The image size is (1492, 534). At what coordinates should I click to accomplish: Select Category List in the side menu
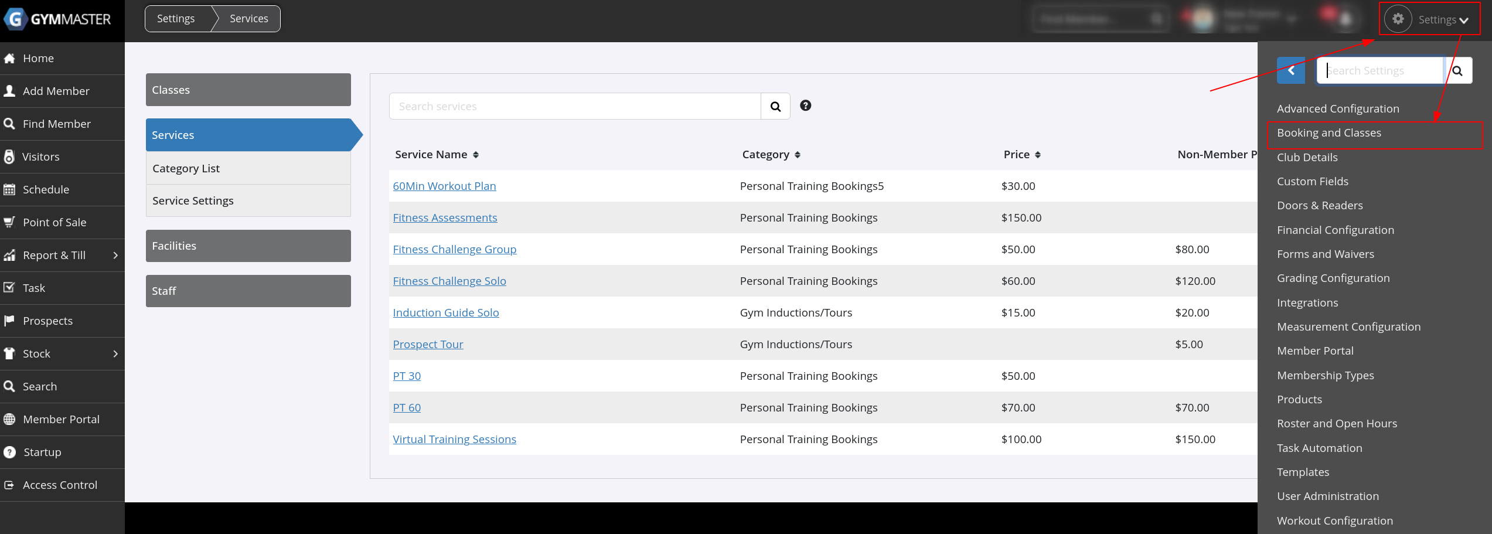(x=186, y=168)
